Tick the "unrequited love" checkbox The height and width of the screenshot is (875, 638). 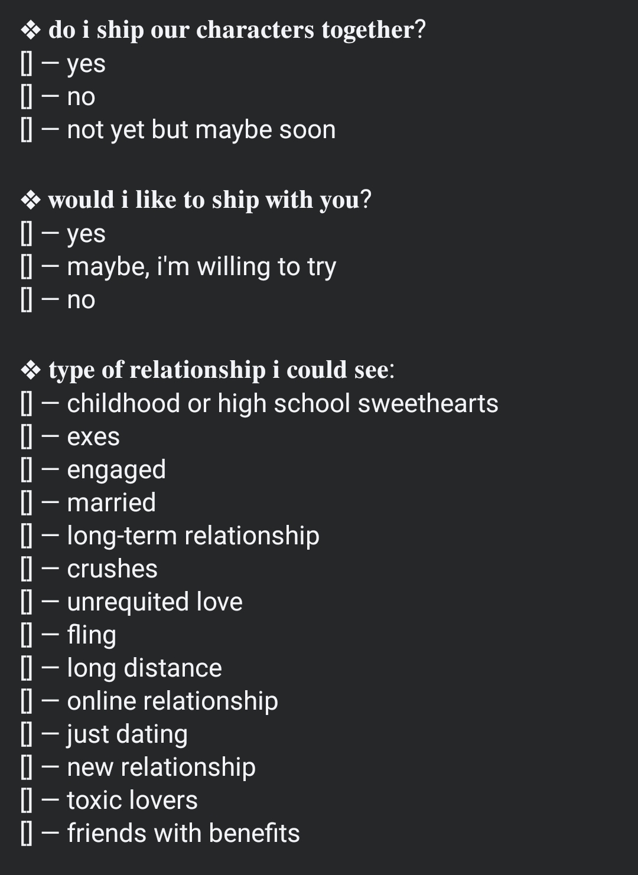pos(27,603)
